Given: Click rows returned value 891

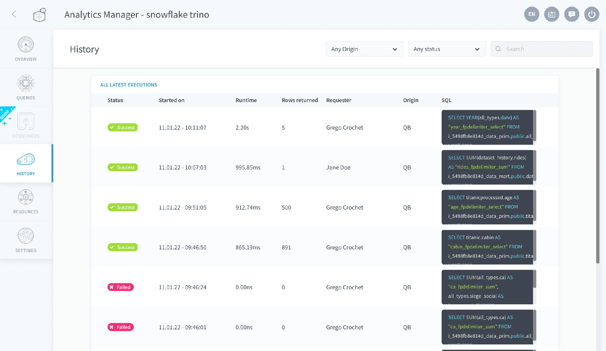Looking at the screenshot, I should (x=286, y=247).
